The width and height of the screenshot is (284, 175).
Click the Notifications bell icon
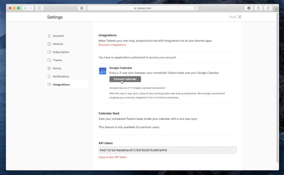tap(49, 77)
